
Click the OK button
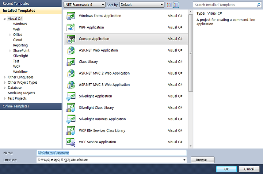coord(226,169)
